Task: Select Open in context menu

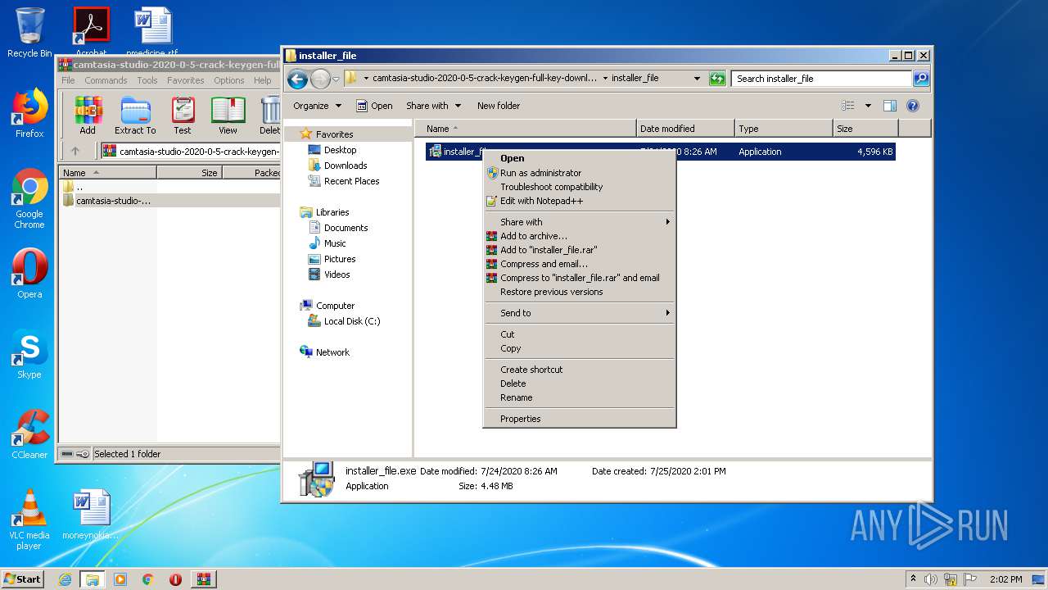Action: pyautogui.click(x=579, y=158)
